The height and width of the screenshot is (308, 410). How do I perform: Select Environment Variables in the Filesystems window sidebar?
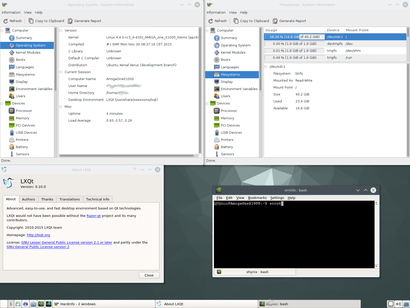click(239, 89)
